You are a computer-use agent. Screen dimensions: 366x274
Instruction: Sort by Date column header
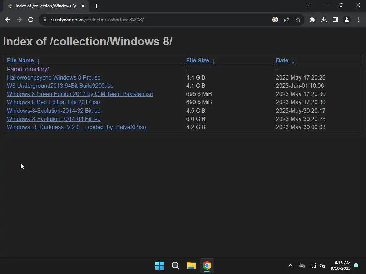click(x=282, y=61)
